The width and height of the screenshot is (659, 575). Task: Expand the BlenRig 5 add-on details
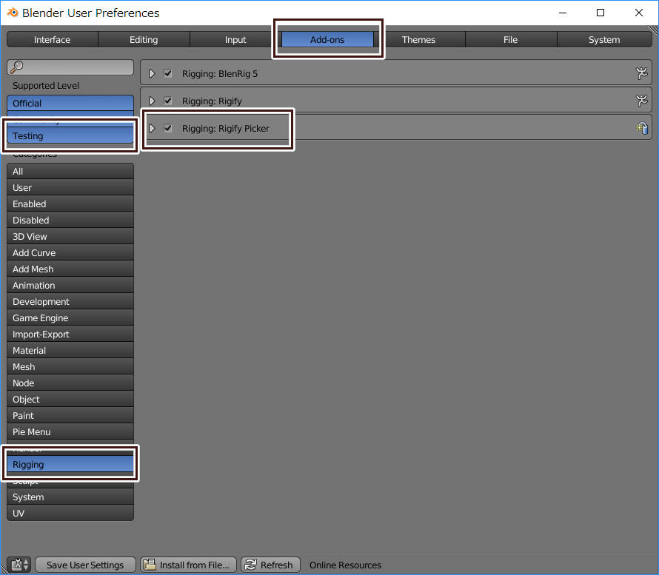152,73
